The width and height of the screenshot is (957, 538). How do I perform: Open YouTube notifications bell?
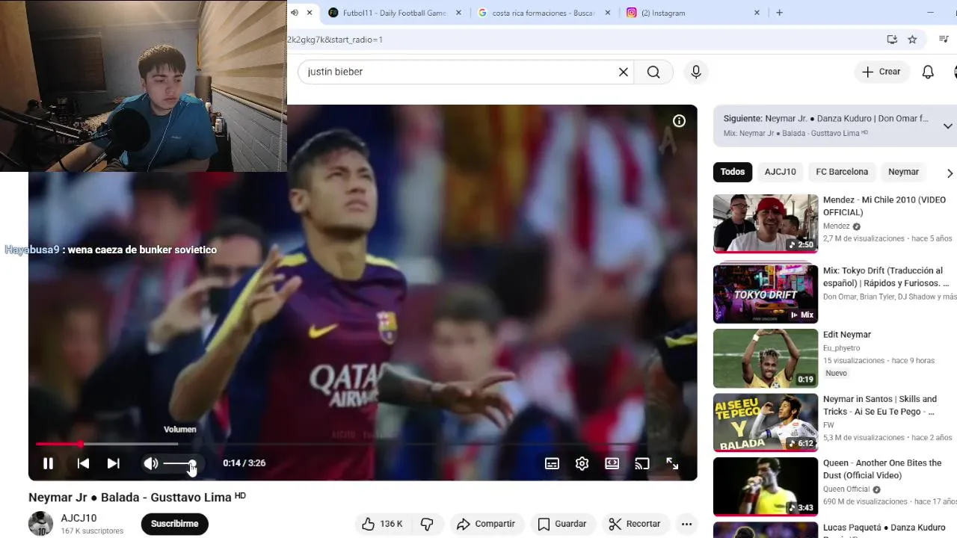928,72
